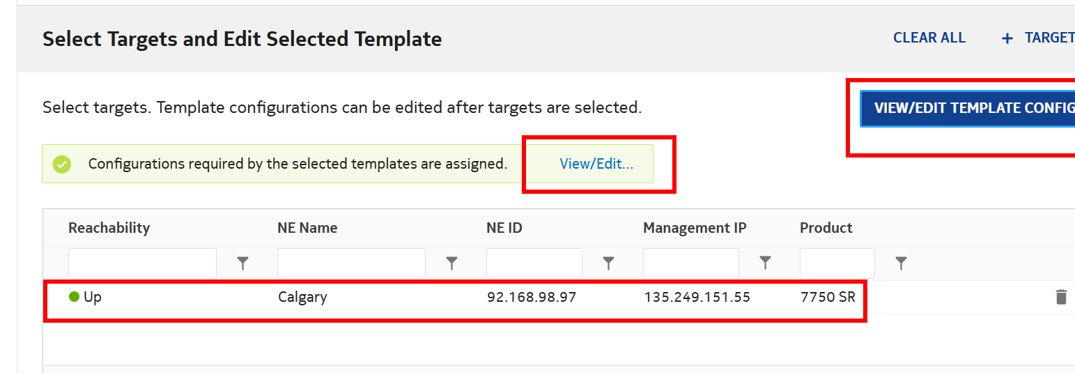Click the Product column filter icon
Screen dimensions: 1075x375
tap(901, 263)
